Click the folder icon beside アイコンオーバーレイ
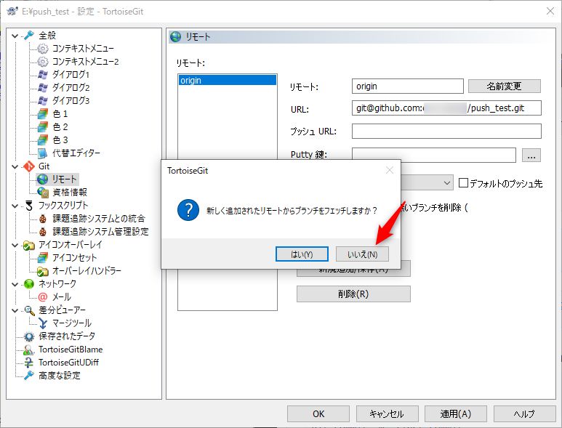 pos(28,245)
